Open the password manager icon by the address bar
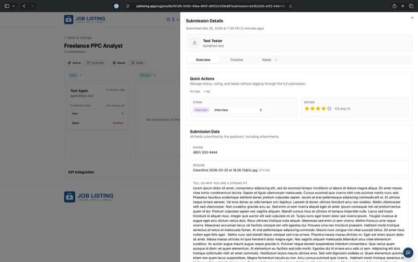 point(116,6)
